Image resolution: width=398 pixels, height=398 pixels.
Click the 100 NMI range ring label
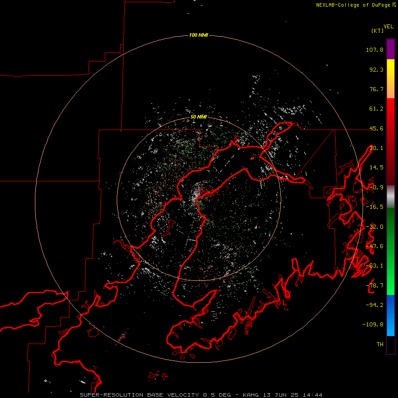coord(199,35)
